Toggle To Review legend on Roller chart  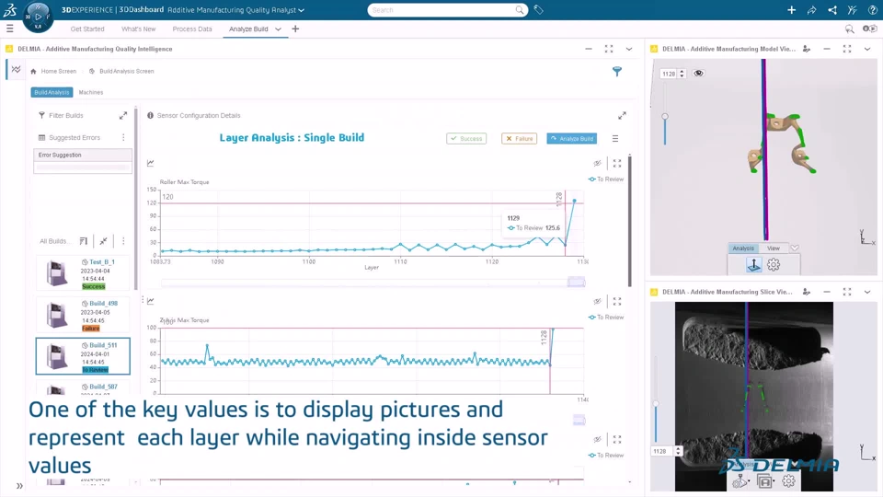point(606,179)
